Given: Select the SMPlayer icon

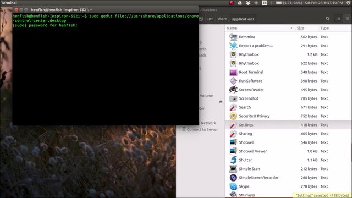Looking at the screenshot, I should coord(233,195).
